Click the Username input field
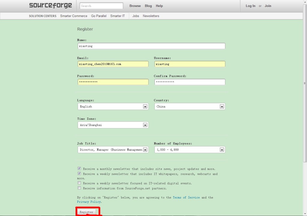 point(190,64)
